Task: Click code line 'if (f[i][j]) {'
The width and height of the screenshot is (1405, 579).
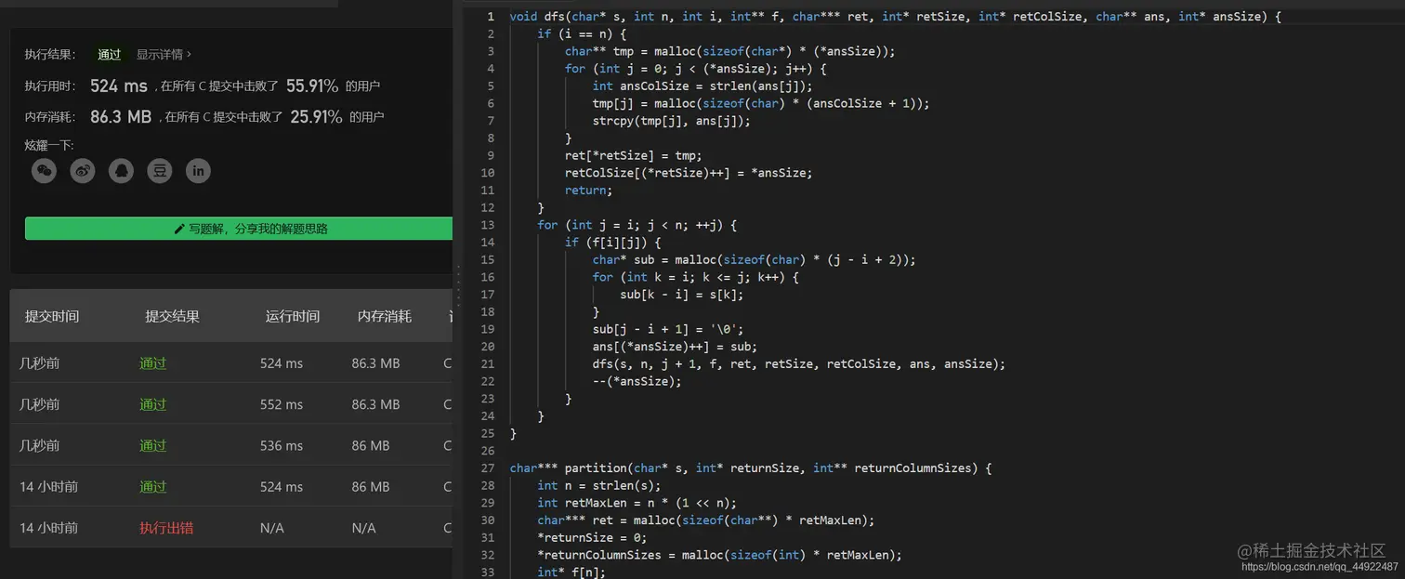Action: click(613, 242)
